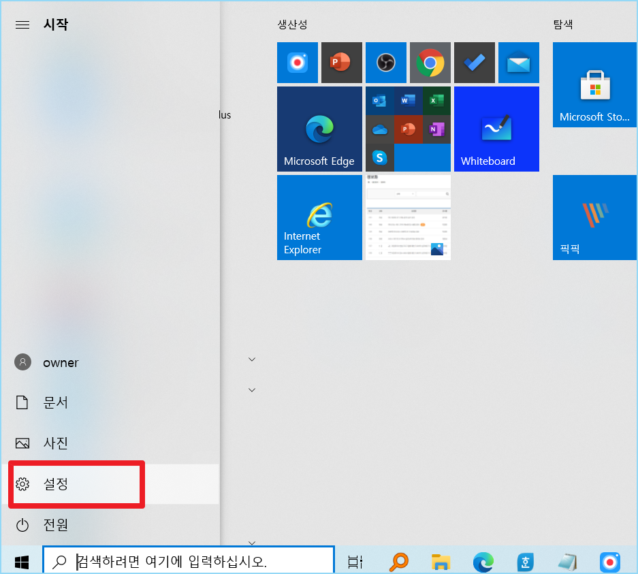The image size is (638, 574).
Task: Expand the upper app list chevron
Action: pyautogui.click(x=252, y=360)
